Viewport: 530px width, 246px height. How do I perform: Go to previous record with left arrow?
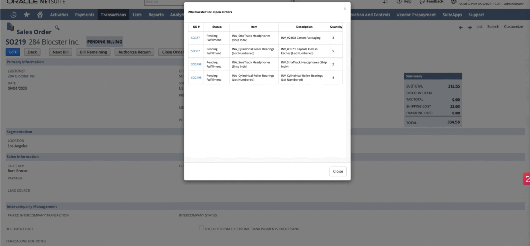[461, 27]
